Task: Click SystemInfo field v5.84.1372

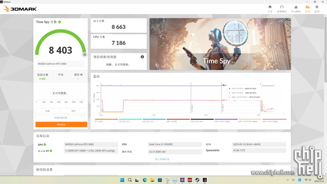Action: tap(259, 150)
